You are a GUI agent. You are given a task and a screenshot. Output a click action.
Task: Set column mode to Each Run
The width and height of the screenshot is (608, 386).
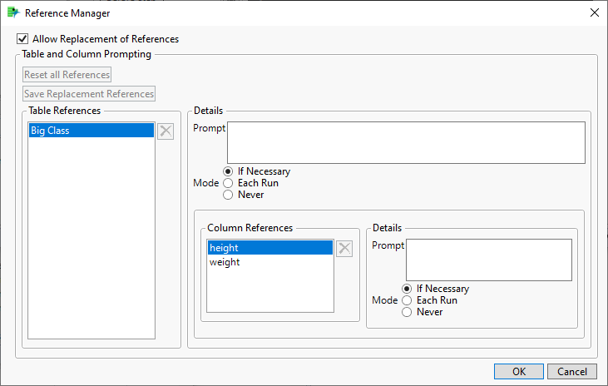pyautogui.click(x=408, y=300)
